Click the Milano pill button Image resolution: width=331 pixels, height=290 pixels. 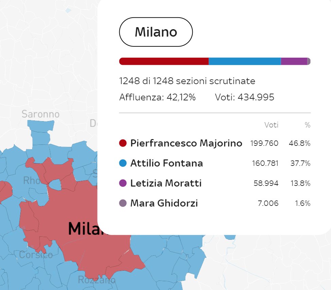[x=156, y=32]
